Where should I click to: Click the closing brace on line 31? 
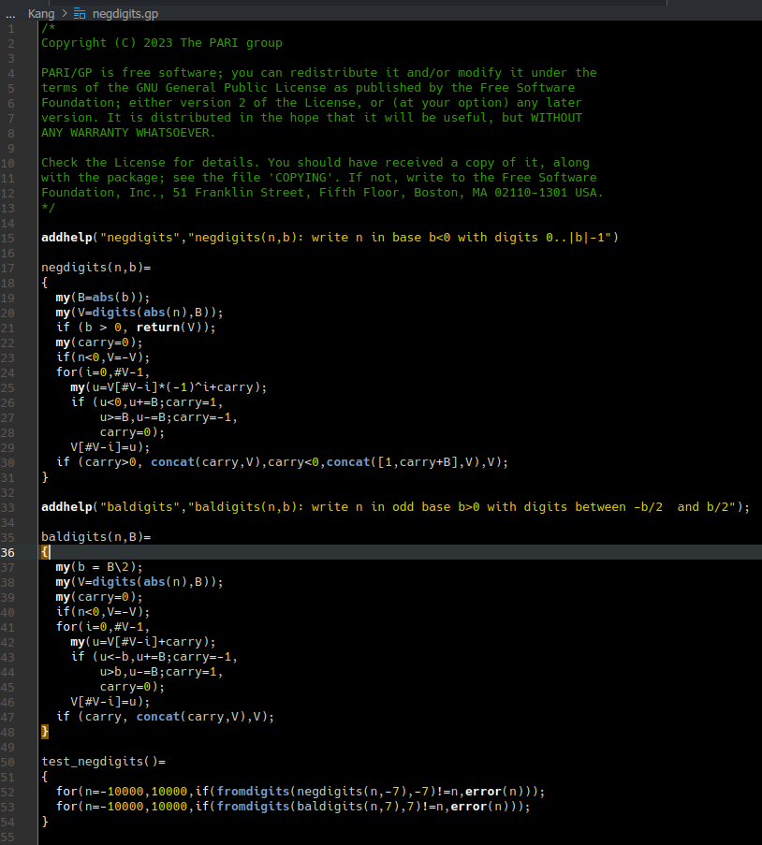[45, 477]
